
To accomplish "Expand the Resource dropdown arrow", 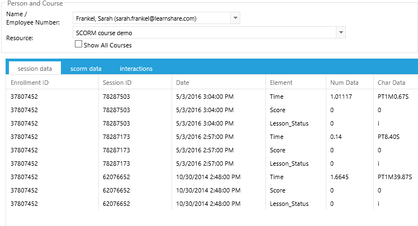I will (x=340, y=33).
